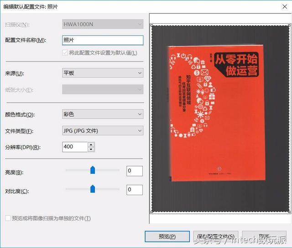This screenshot has width=292, height=248.
Task: Decrease DPI with the down spinner arrow
Action: click(91, 150)
